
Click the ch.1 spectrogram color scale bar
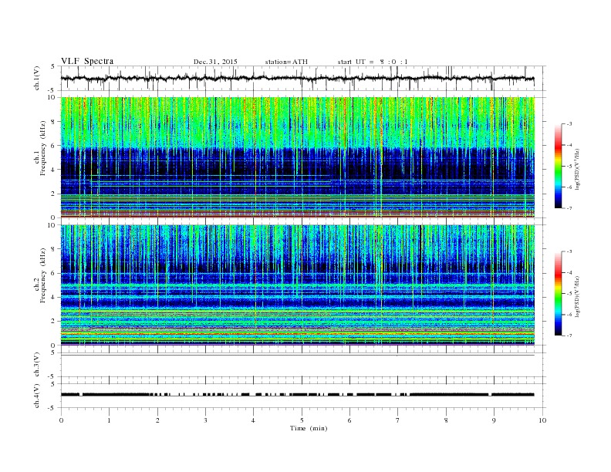[x=558, y=167]
